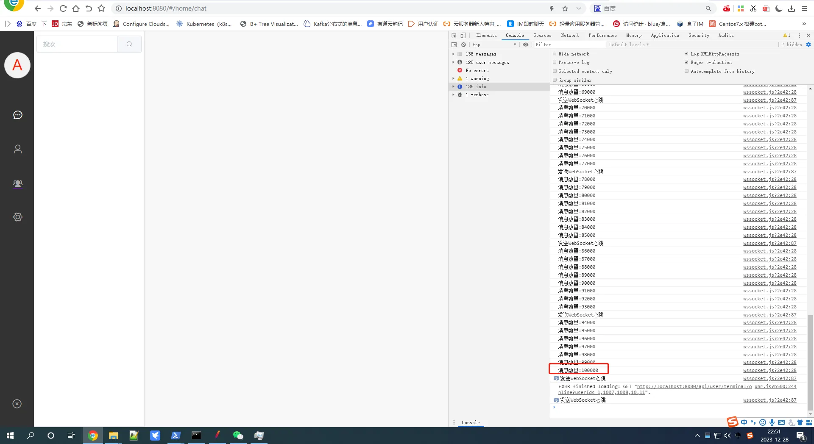This screenshot has width=814, height=444.
Task: Disable the Log XMLHttpRequests checkbox
Action: point(686,54)
